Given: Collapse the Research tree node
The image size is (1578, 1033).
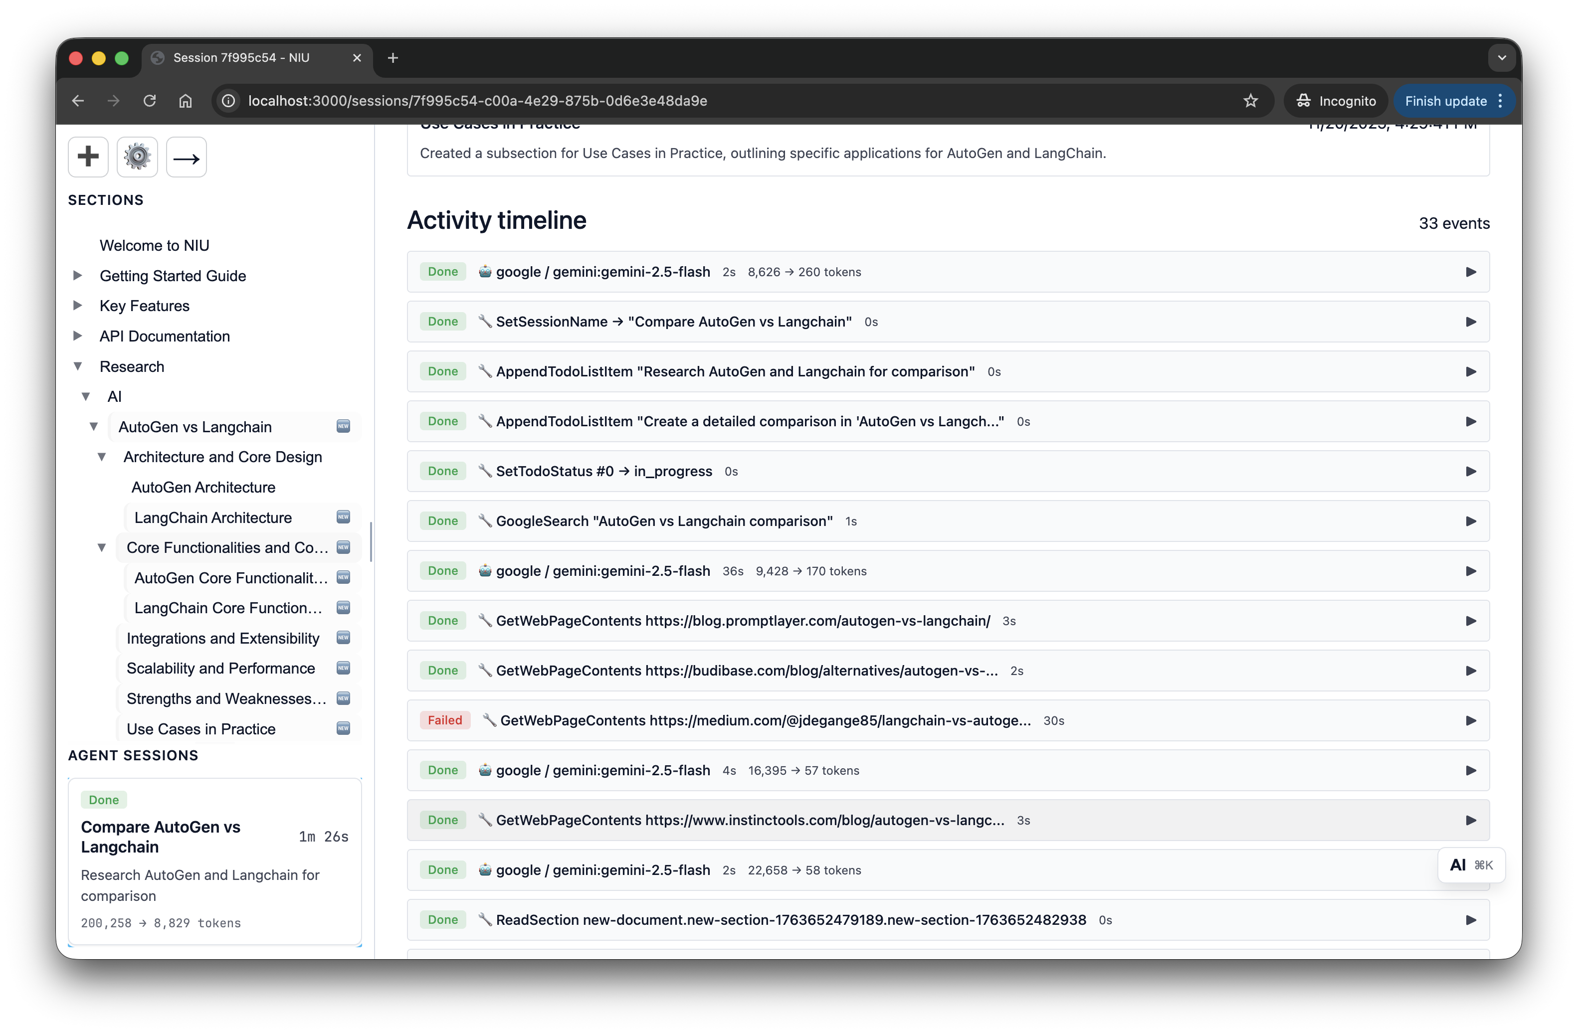Looking at the screenshot, I should 78,366.
